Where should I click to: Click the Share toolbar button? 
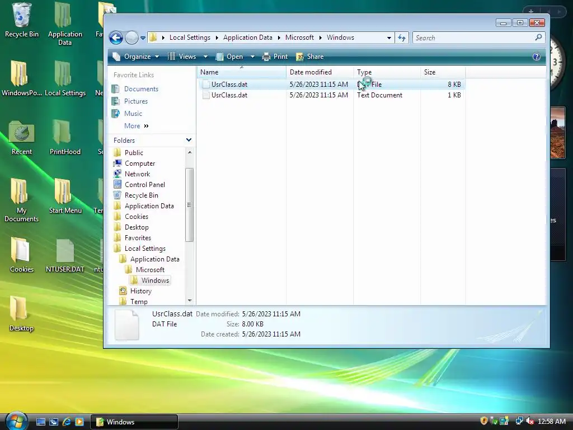(x=310, y=57)
